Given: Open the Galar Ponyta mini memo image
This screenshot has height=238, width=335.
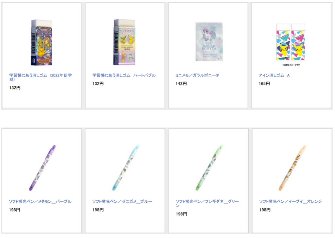Looking at the screenshot, I should point(209,42).
